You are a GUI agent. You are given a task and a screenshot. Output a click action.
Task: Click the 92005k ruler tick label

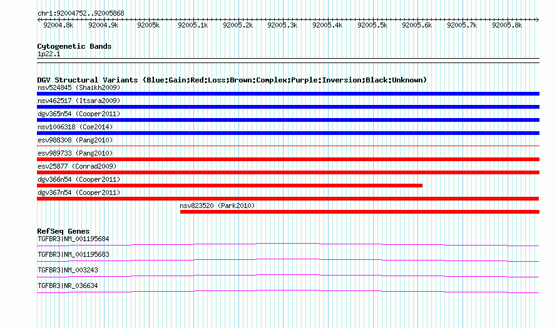click(148, 25)
